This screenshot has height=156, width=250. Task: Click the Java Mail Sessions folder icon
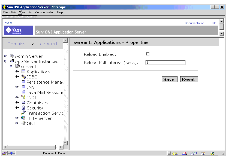coord(23,92)
